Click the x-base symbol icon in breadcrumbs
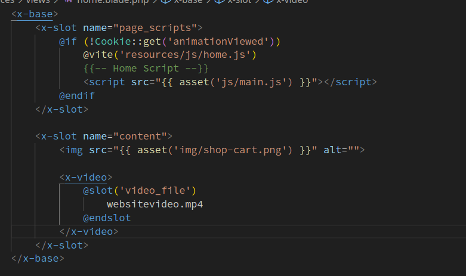 point(165,2)
